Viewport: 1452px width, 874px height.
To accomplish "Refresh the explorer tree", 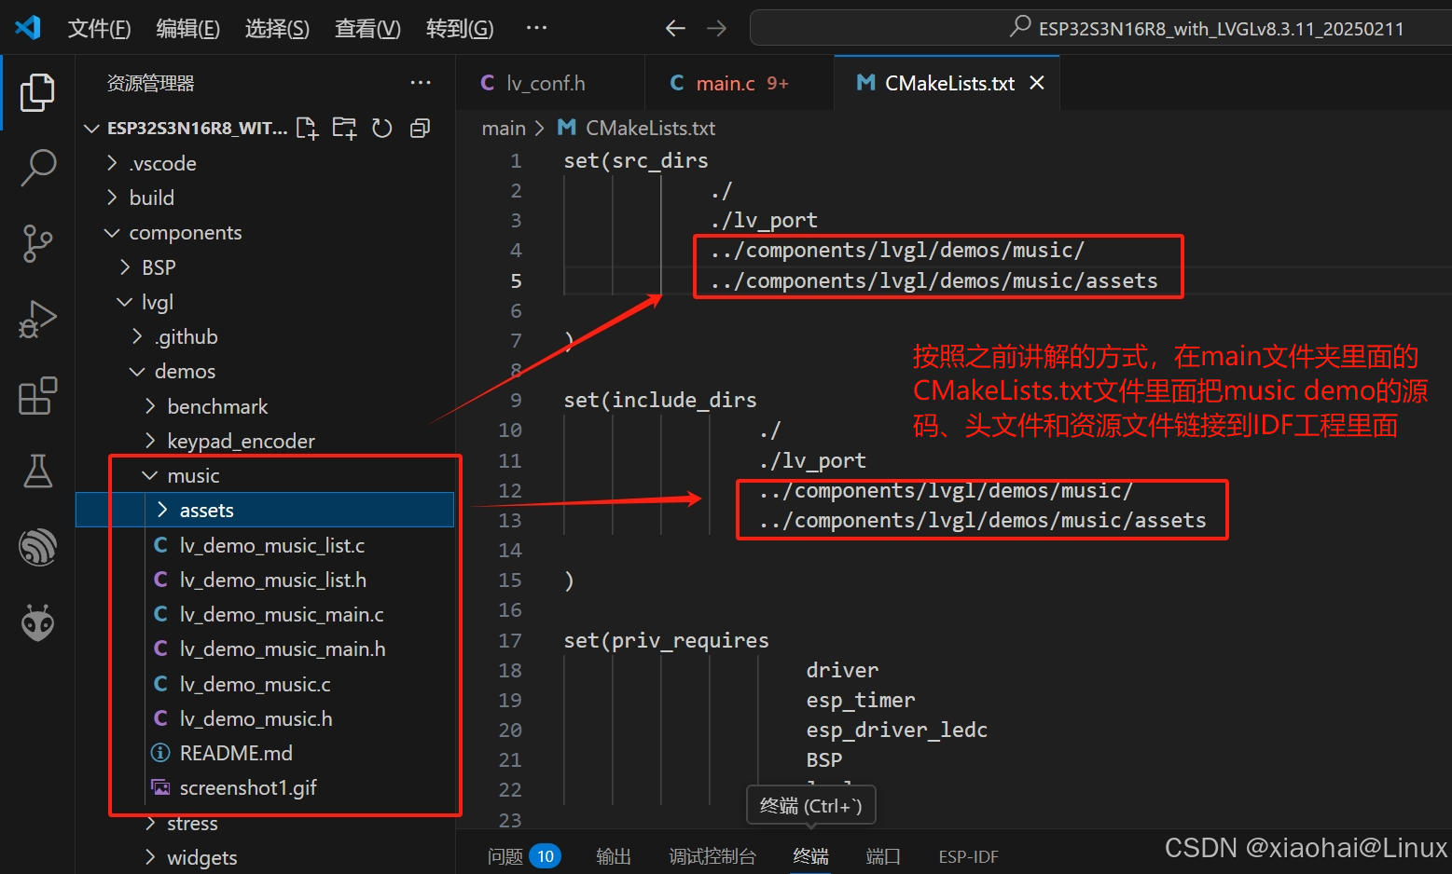I will click(382, 128).
